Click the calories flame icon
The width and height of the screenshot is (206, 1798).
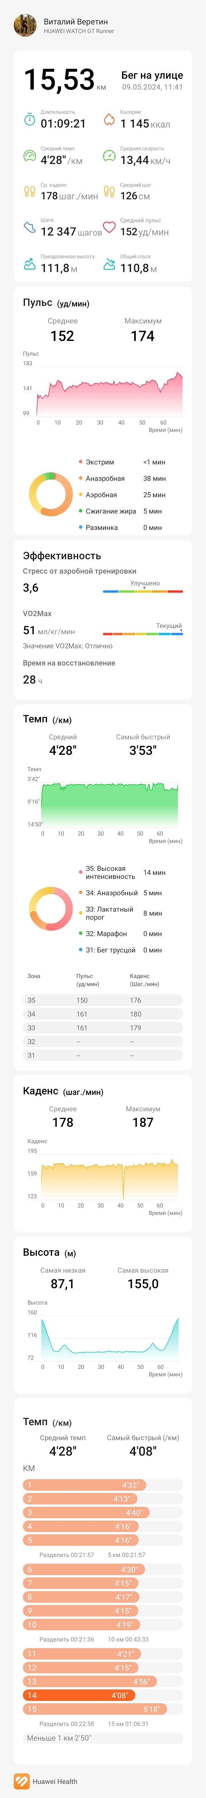tap(109, 119)
